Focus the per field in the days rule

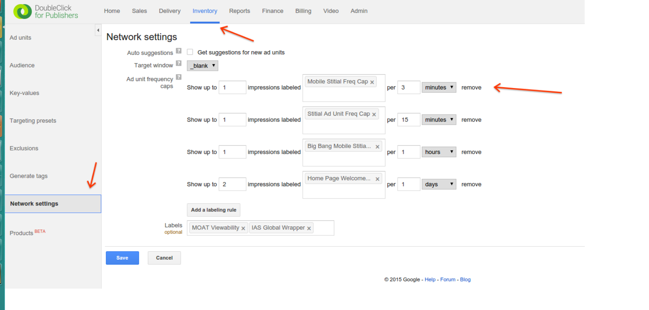pos(409,184)
